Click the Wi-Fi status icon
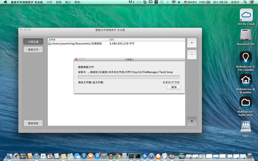The height and width of the screenshot is (161, 258). pyautogui.click(x=174, y=2)
